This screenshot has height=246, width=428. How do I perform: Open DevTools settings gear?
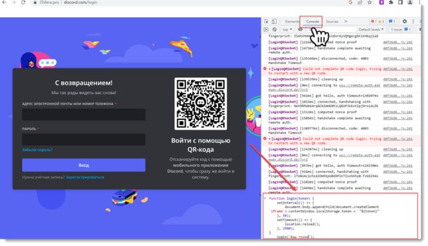point(404,21)
